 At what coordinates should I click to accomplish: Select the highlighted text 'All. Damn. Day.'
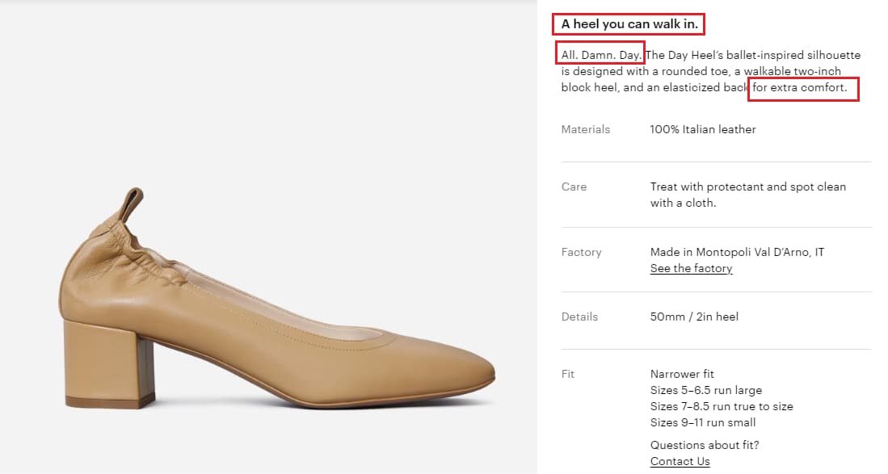coord(600,53)
